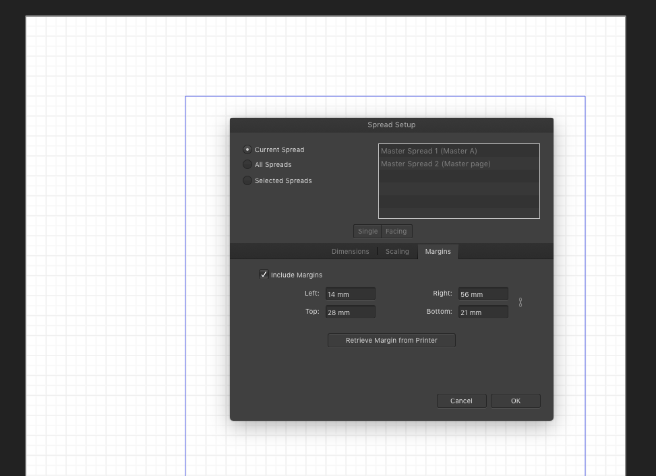Viewport: 656px width, 476px height.
Task: Choose the Selected Spreads option
Action: pos(247,180)
